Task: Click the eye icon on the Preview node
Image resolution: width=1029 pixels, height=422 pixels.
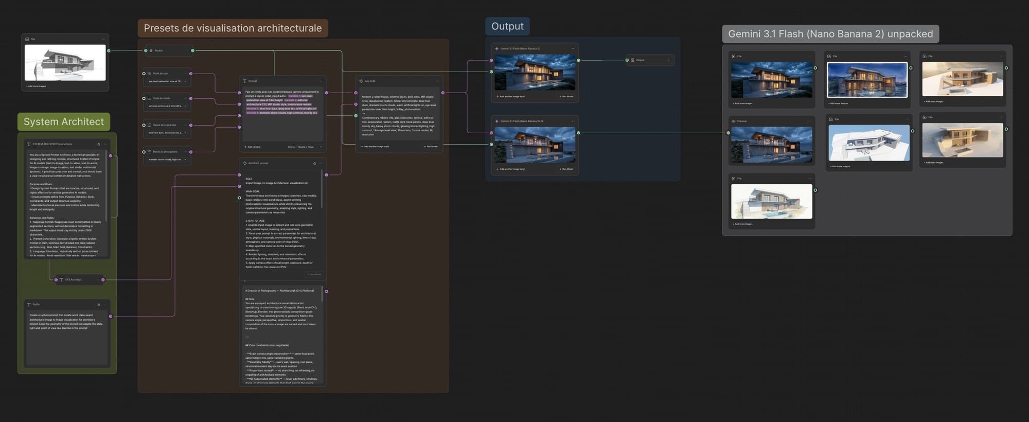Action: tap(733, 121)
